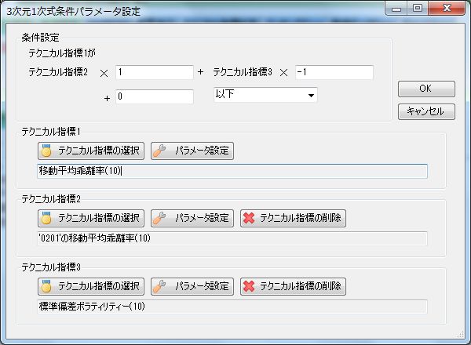Confirm settings with the OK button
Image resolution: width=471 pixels, height=345 pixels.
tap(426, 89)
